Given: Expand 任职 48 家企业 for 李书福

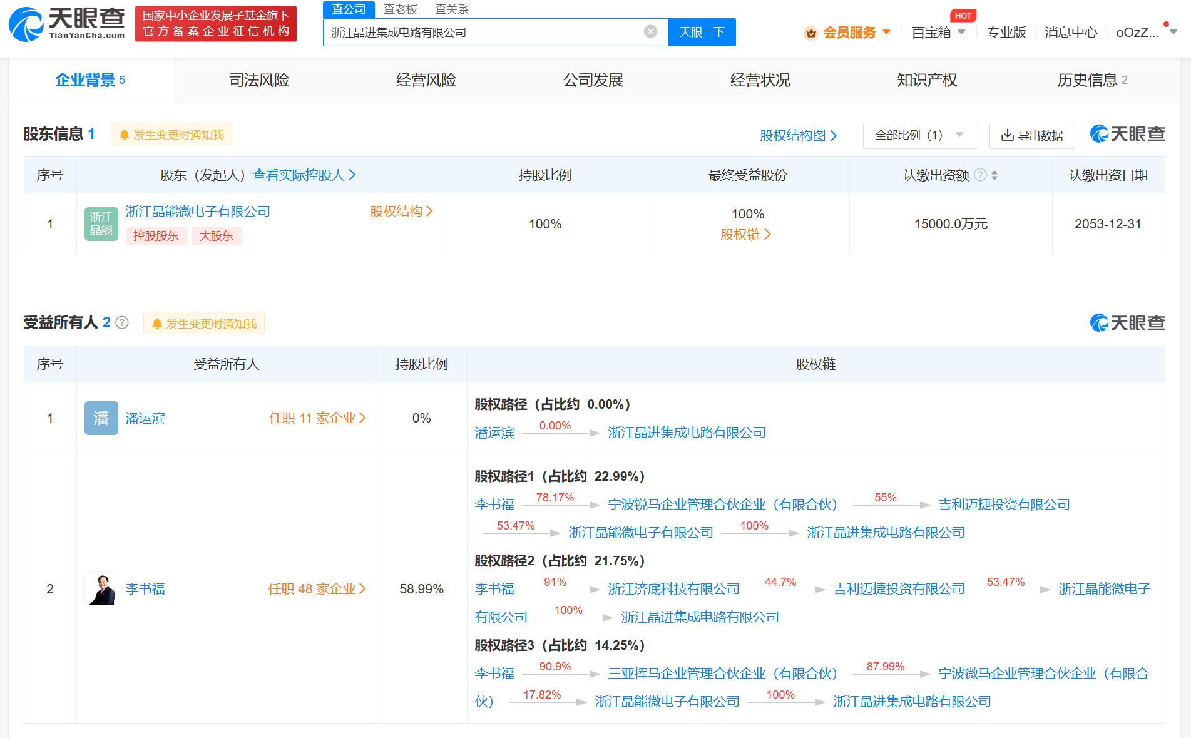Looking at the screenshot, I should (317, 589).
